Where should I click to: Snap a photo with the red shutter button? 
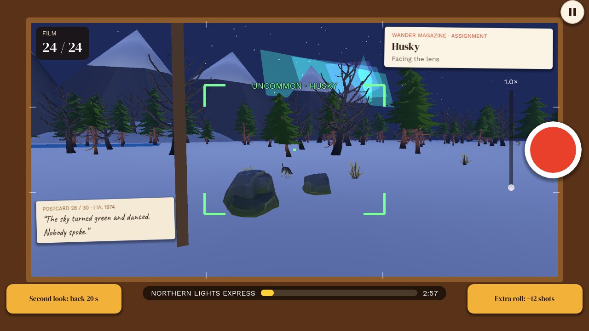(553, 150)
